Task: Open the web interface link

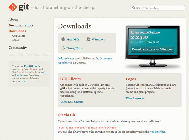Action: point(157,132)
